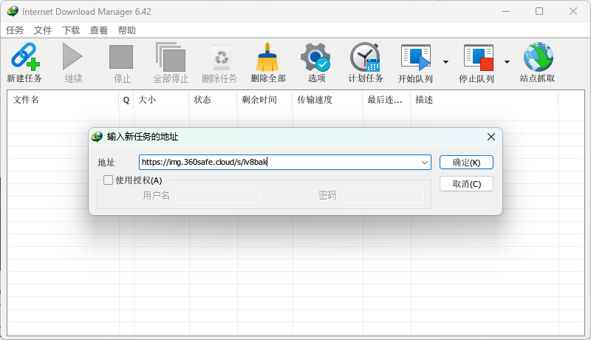Open the 计划任务 clock scheduler icon
Image resolution: width=591 pixels, height=340 pixels.
tap(365, 57)
